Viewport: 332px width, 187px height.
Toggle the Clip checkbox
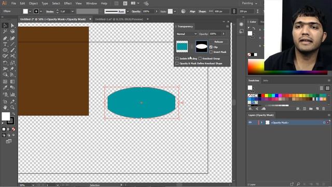(211, 47)
